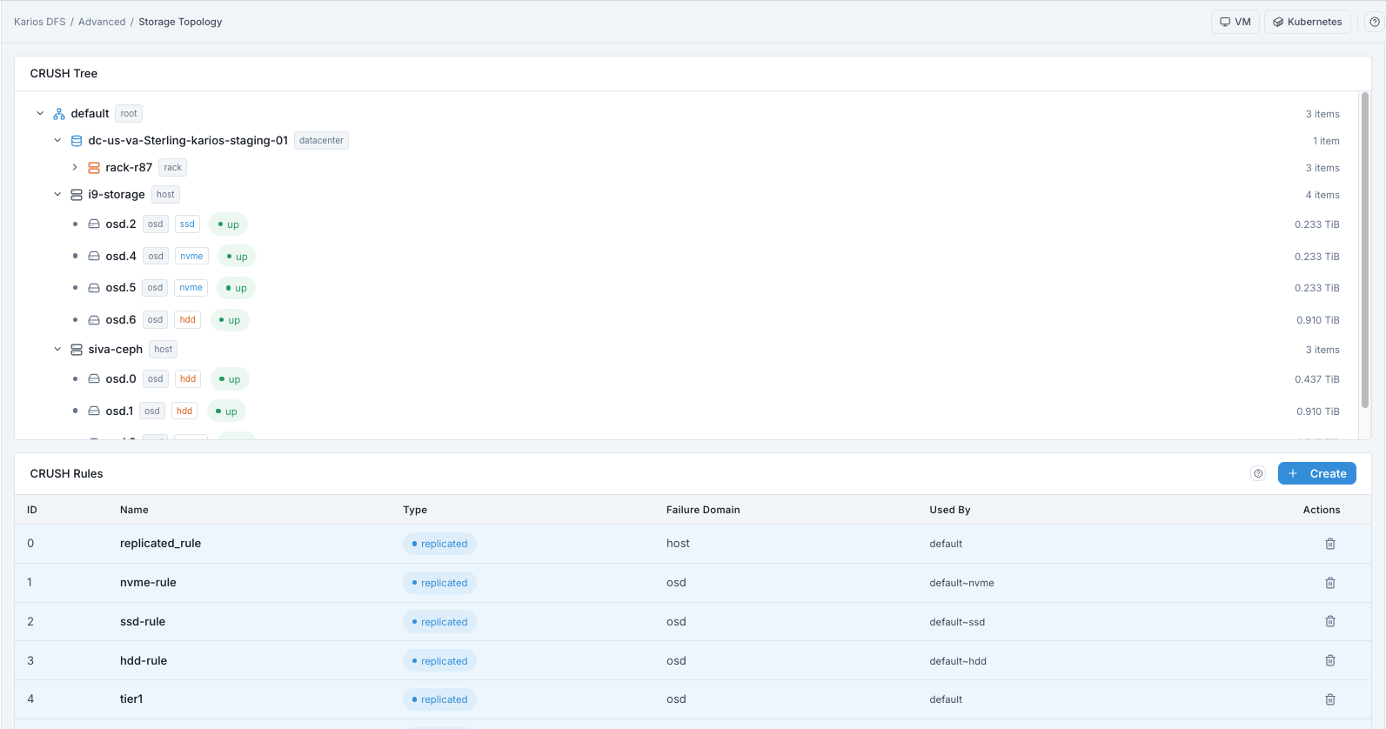The image size is (1386, 729).
Task: Select the osd.0 tree row label
Action: pos(121,379)
